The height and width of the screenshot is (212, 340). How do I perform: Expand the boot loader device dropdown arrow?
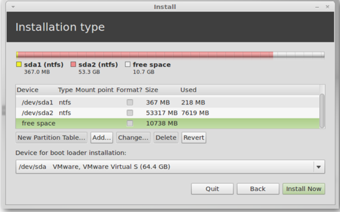pos(318,167)
